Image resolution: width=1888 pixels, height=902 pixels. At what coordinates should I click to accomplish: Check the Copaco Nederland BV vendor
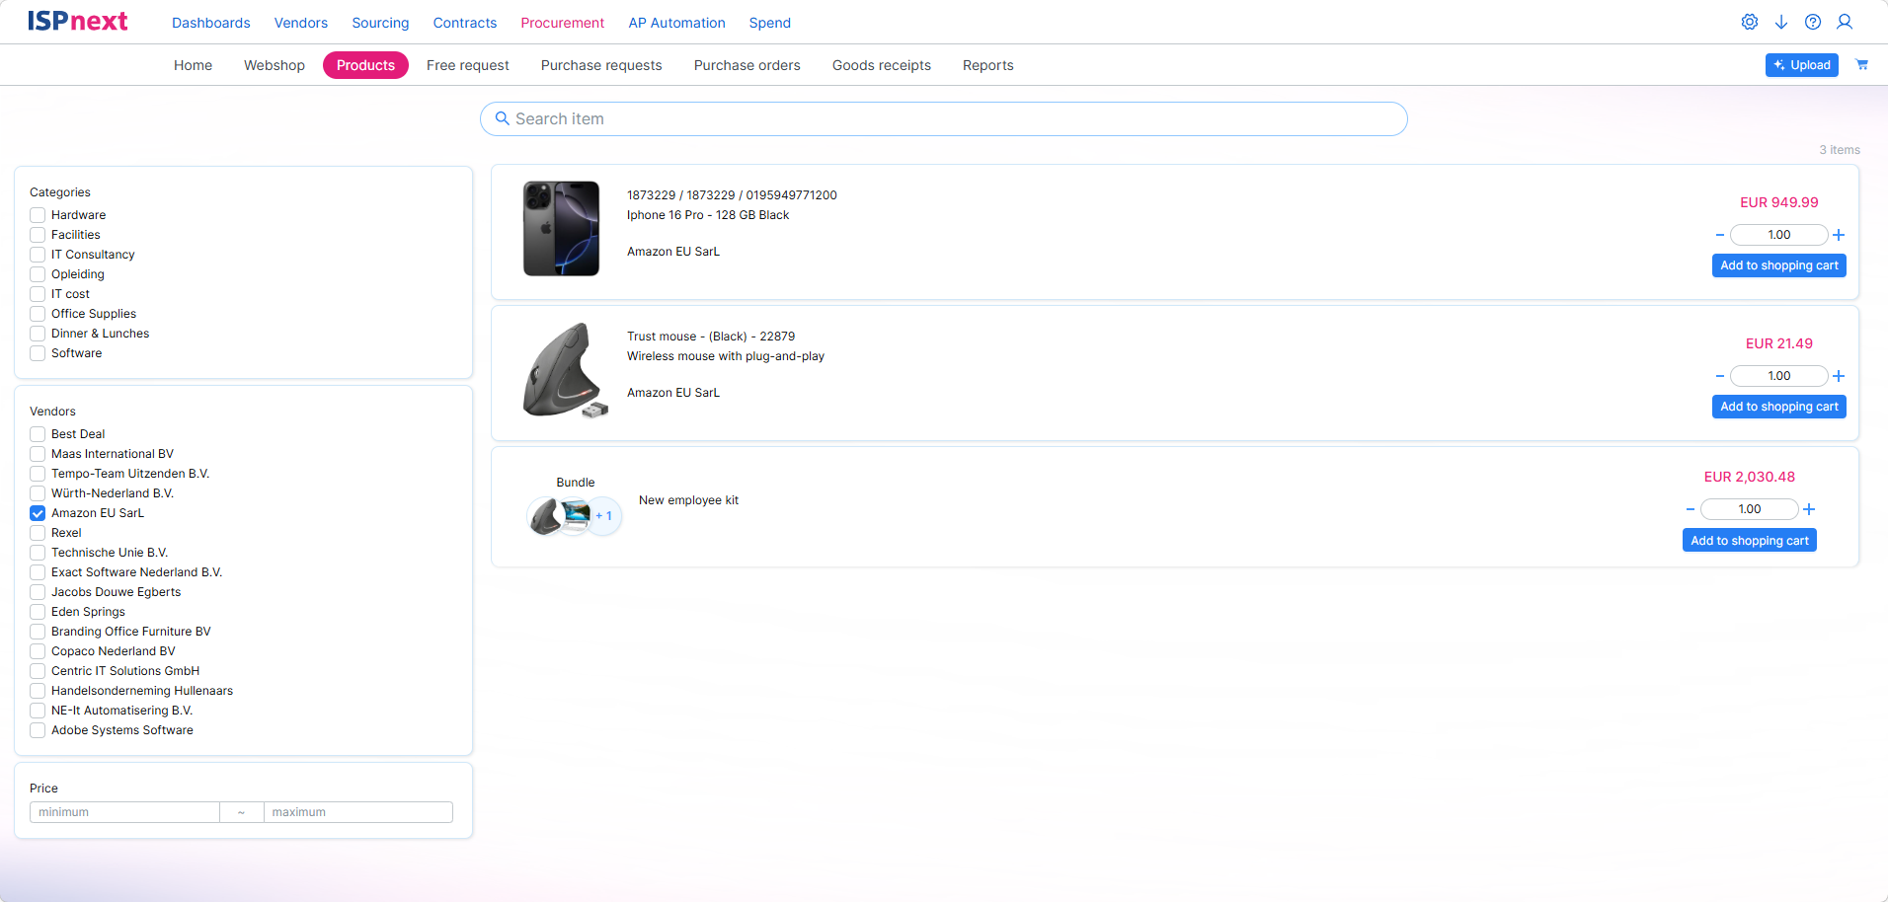tap(38, 651)
